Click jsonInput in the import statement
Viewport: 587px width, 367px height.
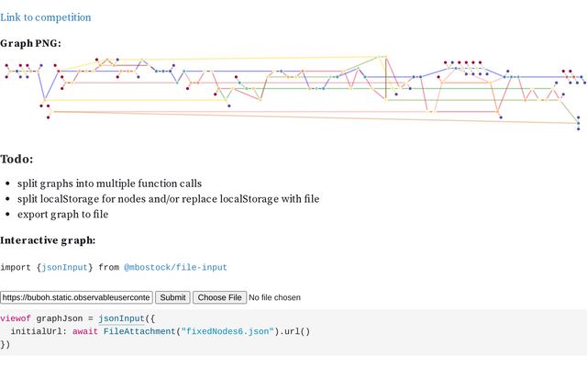click(x=64, y=267)
